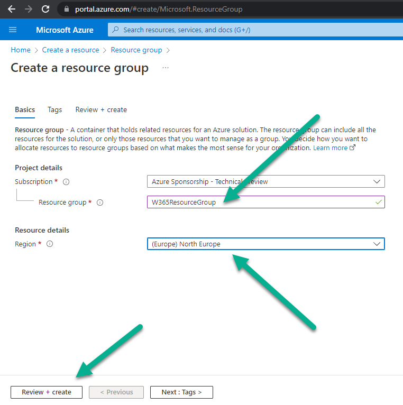
Task: Click the Microsoft Azure logo text
Action: [x=65, y=30]
